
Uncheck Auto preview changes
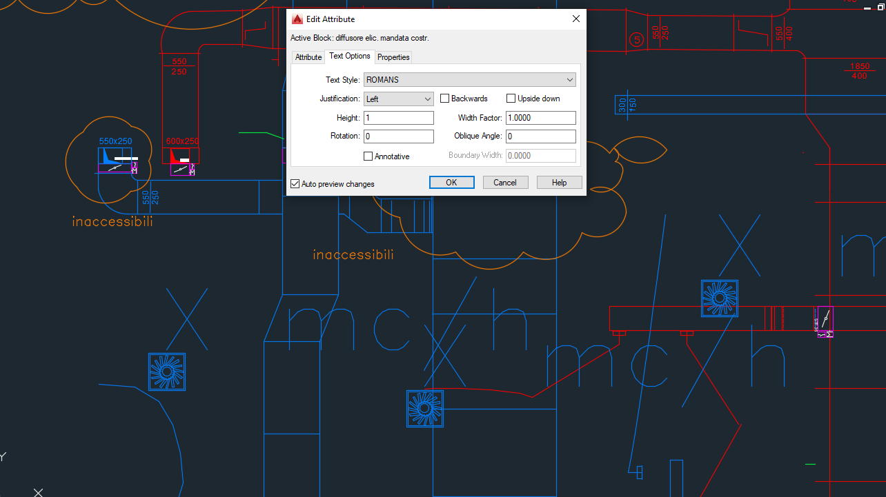295,183
